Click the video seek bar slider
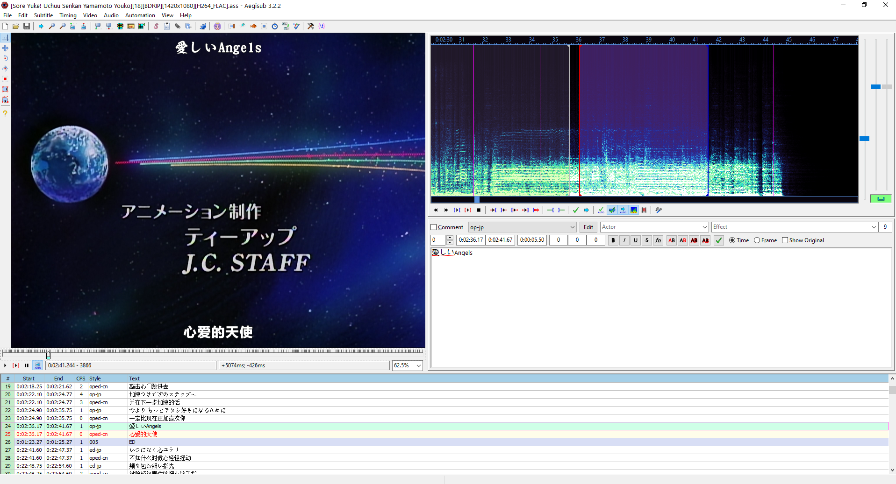Image resolution: width=896 pixels, height=484 pixels. pos(48,355)
